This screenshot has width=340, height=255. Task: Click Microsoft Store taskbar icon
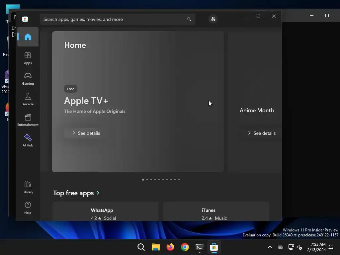[x=214, y=247]
